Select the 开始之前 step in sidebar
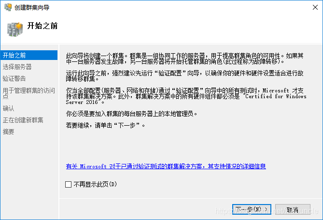Screen dimensions: 323x220 pyautogui.click(x=29, y=55)
